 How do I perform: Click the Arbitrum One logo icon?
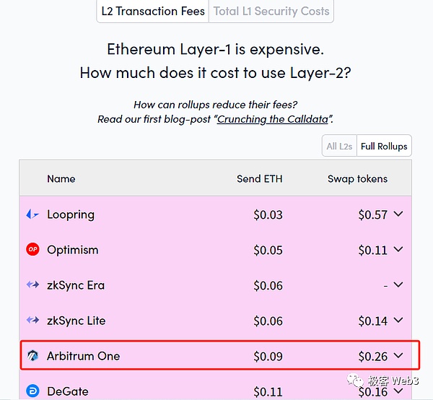tap(32, 356)
